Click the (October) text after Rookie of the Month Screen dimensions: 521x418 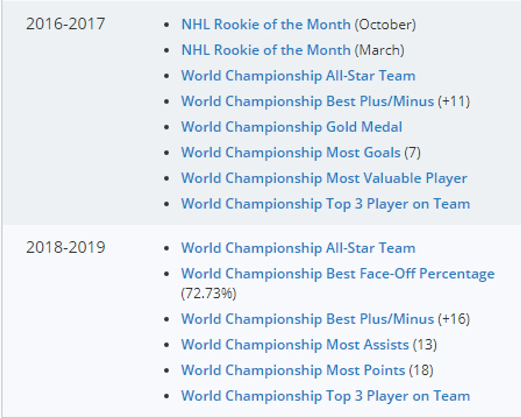385,25
